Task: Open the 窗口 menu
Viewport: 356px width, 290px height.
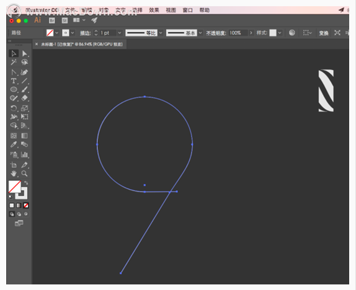Action: pyautogui.click(x=187, y=10)
